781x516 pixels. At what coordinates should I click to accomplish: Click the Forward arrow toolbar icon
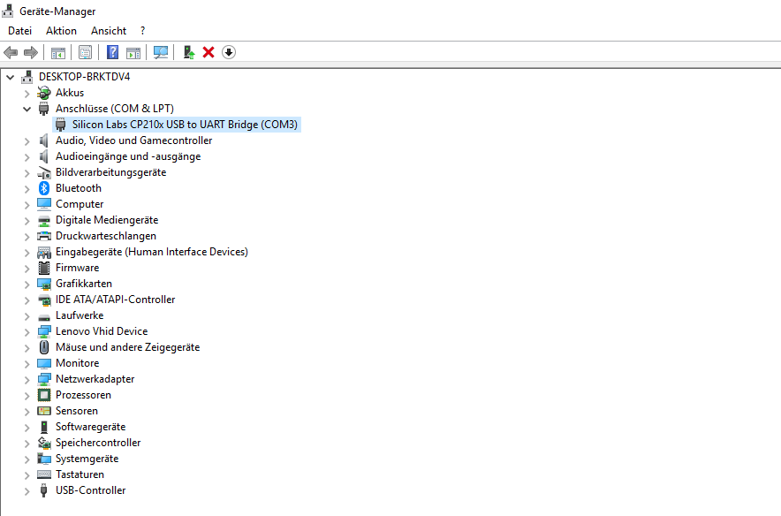pyautogui.click(x=31, y=52)
